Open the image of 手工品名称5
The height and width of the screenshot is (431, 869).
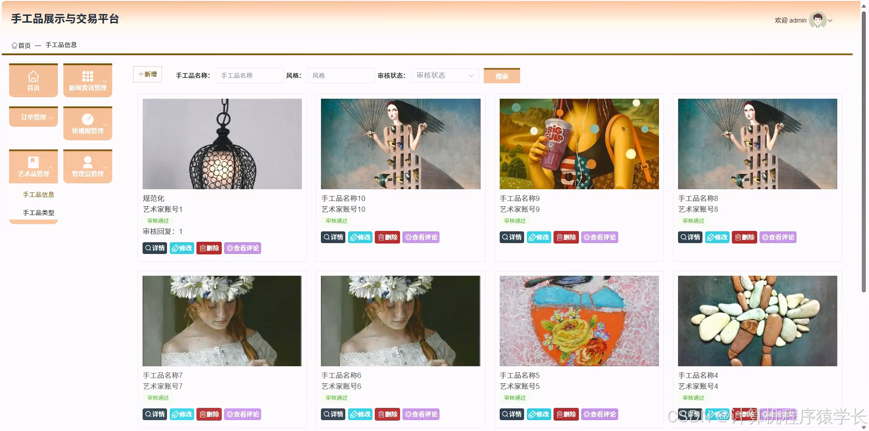(x=579, y=321)
